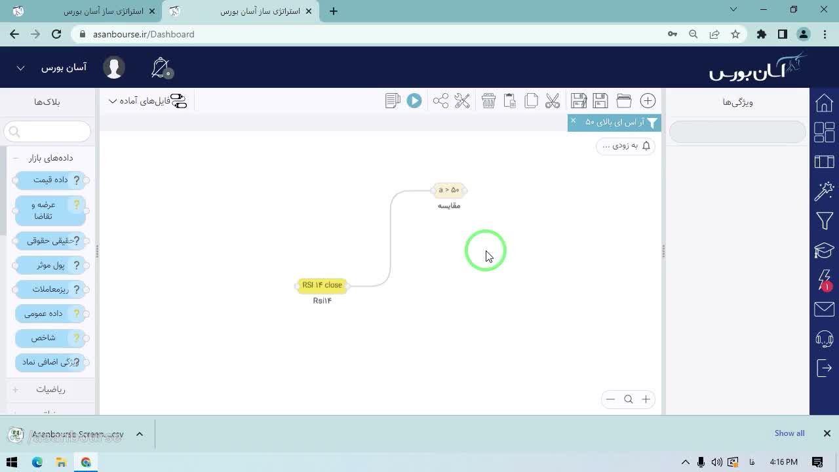Screen dimensions: 839x472
Task: Open the آسان بورس user account dropdown
Action: 52,68
